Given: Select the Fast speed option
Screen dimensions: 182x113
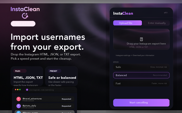Looking at the screenshot, I should [x=141, y=83].
